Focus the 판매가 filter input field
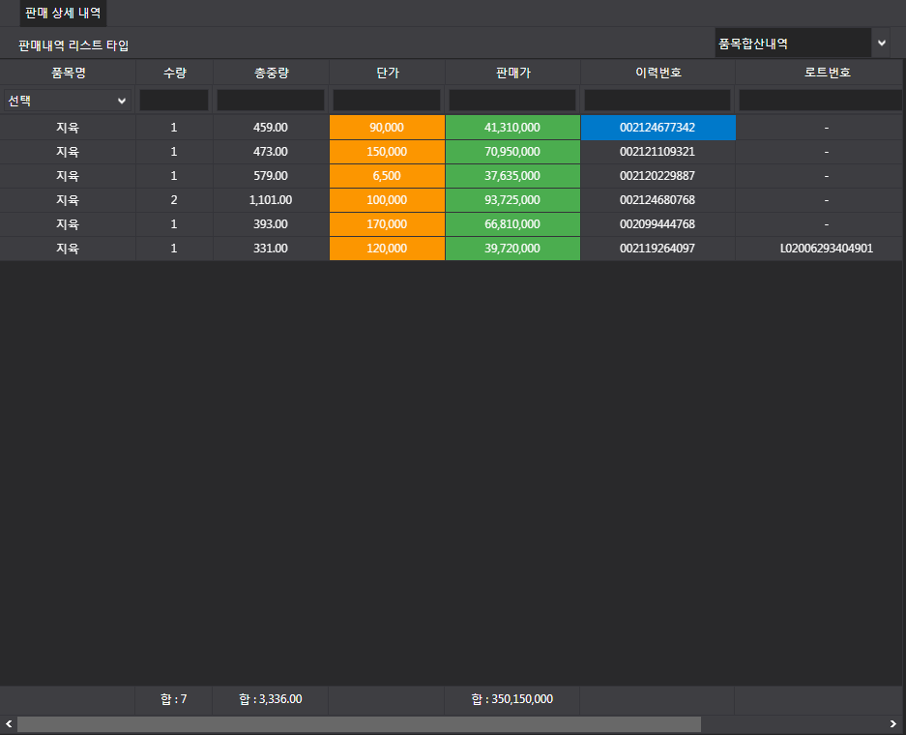 [512, 100]
